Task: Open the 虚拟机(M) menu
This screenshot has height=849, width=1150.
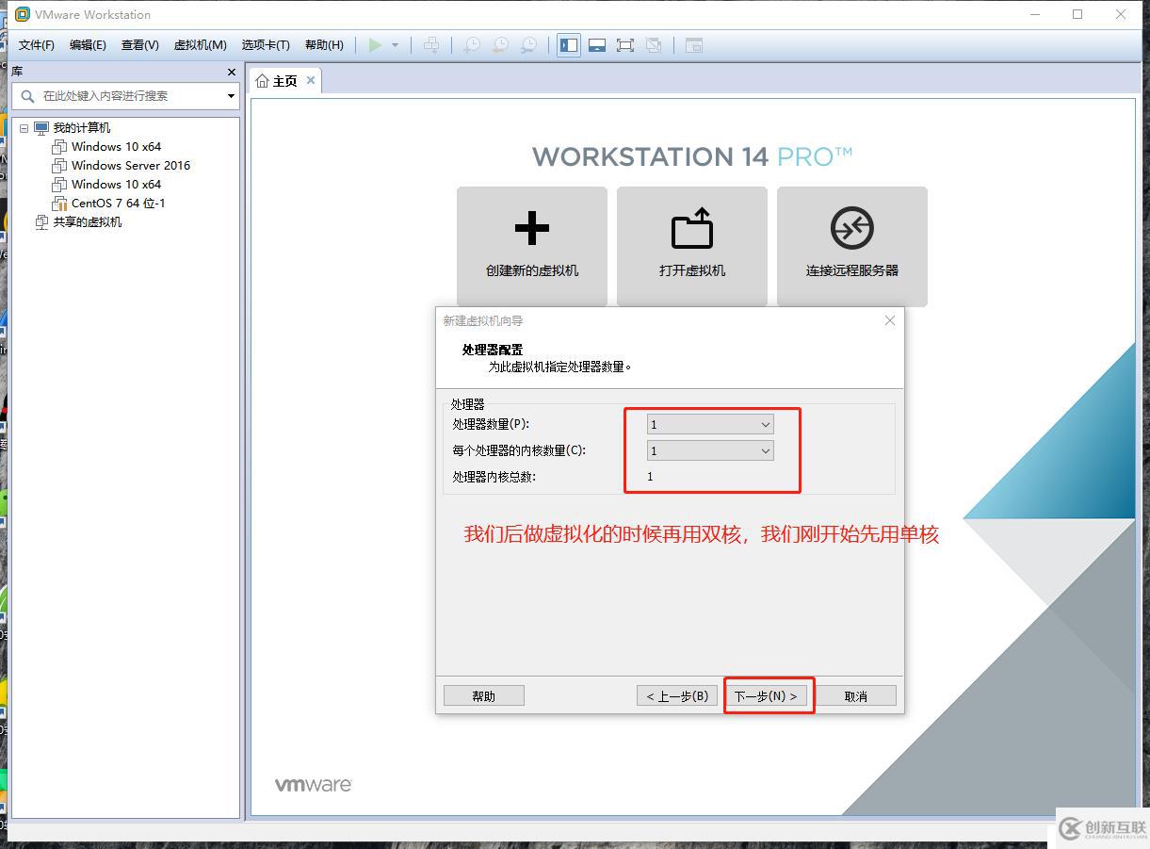Action: (x=200, y=45)
